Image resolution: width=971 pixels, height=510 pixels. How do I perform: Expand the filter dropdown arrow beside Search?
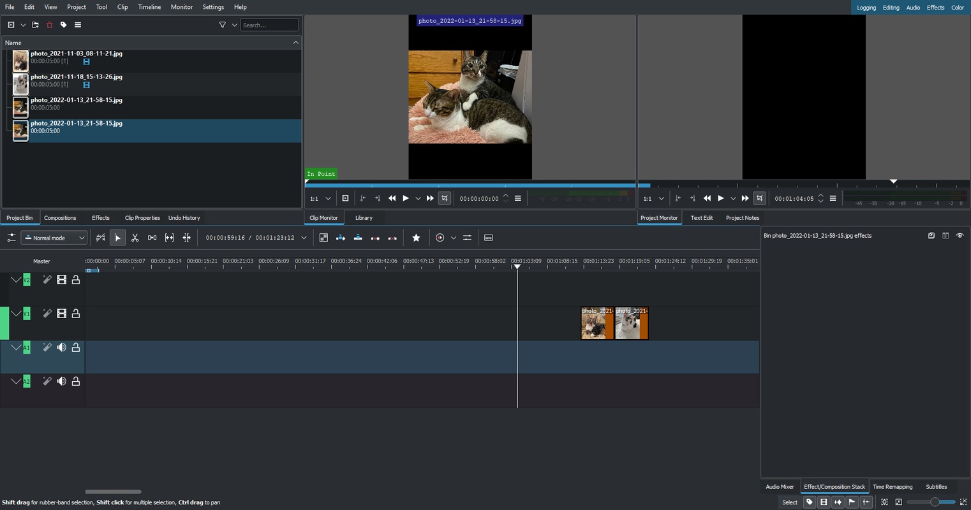234,25
